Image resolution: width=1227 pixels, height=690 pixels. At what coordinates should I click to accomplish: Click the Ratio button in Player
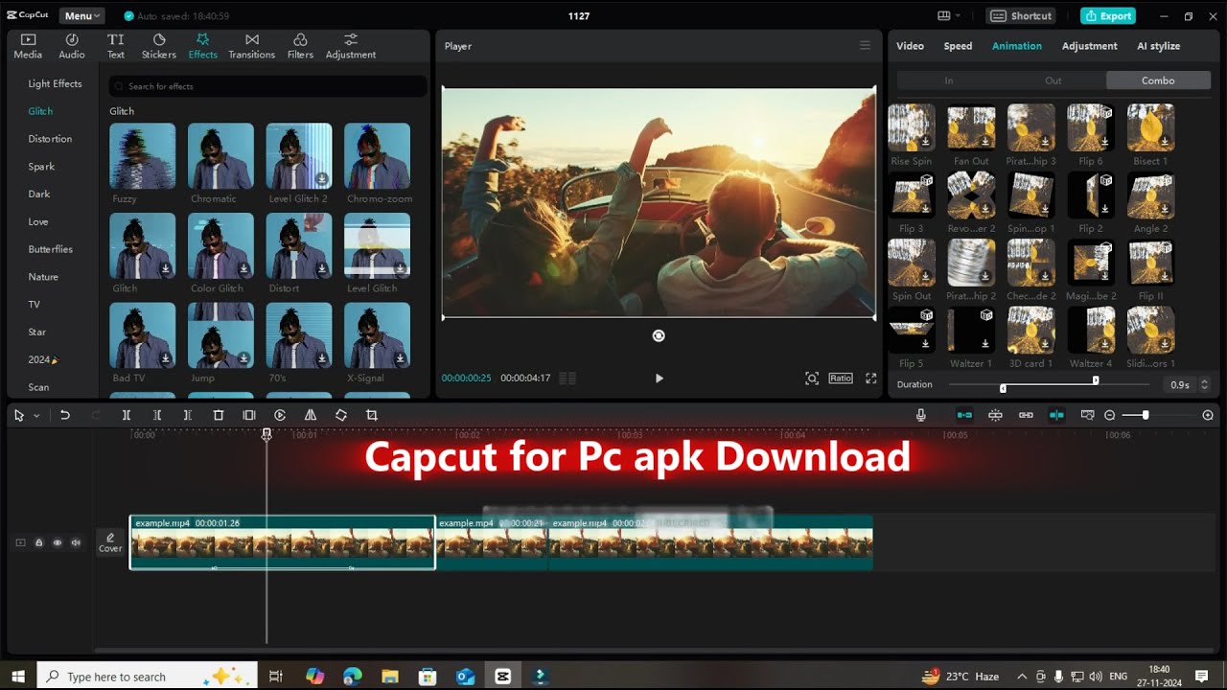point(841,379)
